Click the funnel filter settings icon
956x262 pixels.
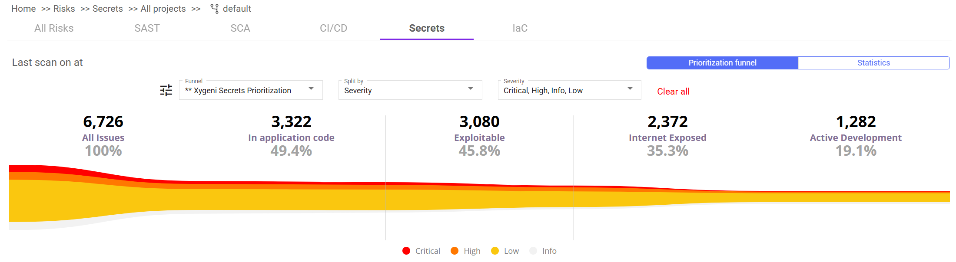166,90
